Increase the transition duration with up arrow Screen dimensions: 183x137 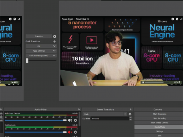pyautogui.click(x=131, y=118)
